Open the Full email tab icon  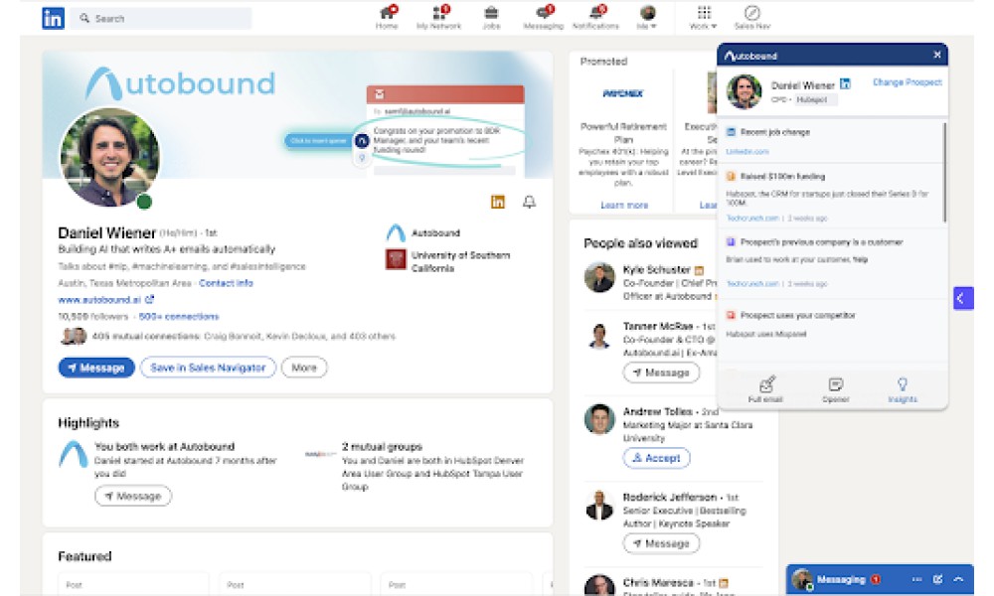(x=765, y=389)
